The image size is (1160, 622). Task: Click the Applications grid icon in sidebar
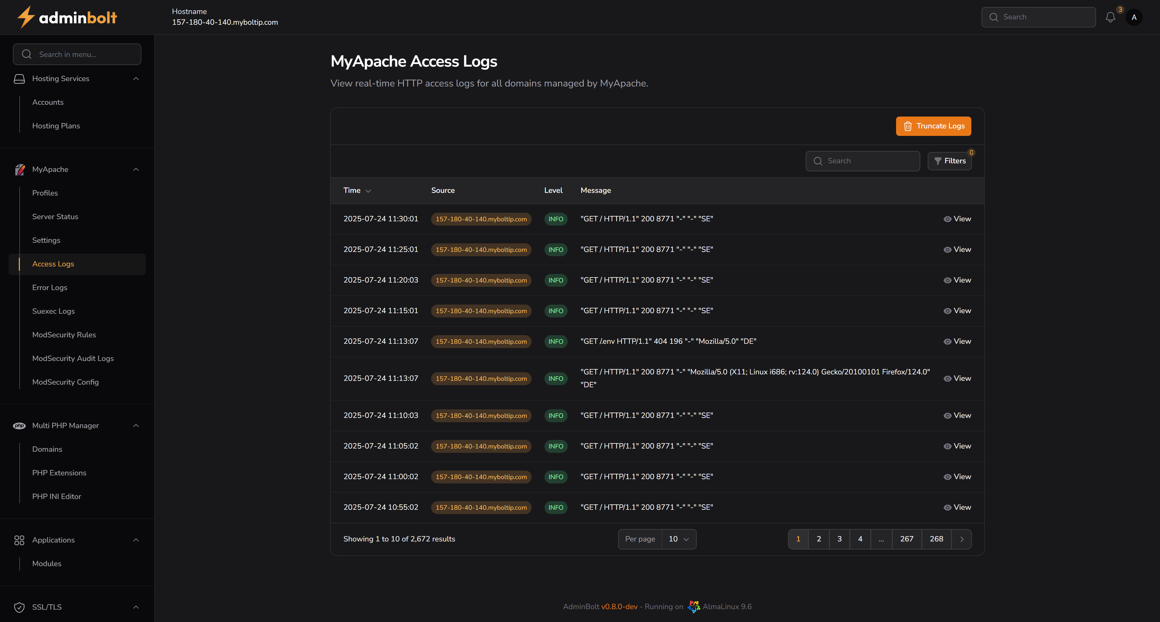click(19, 540)
